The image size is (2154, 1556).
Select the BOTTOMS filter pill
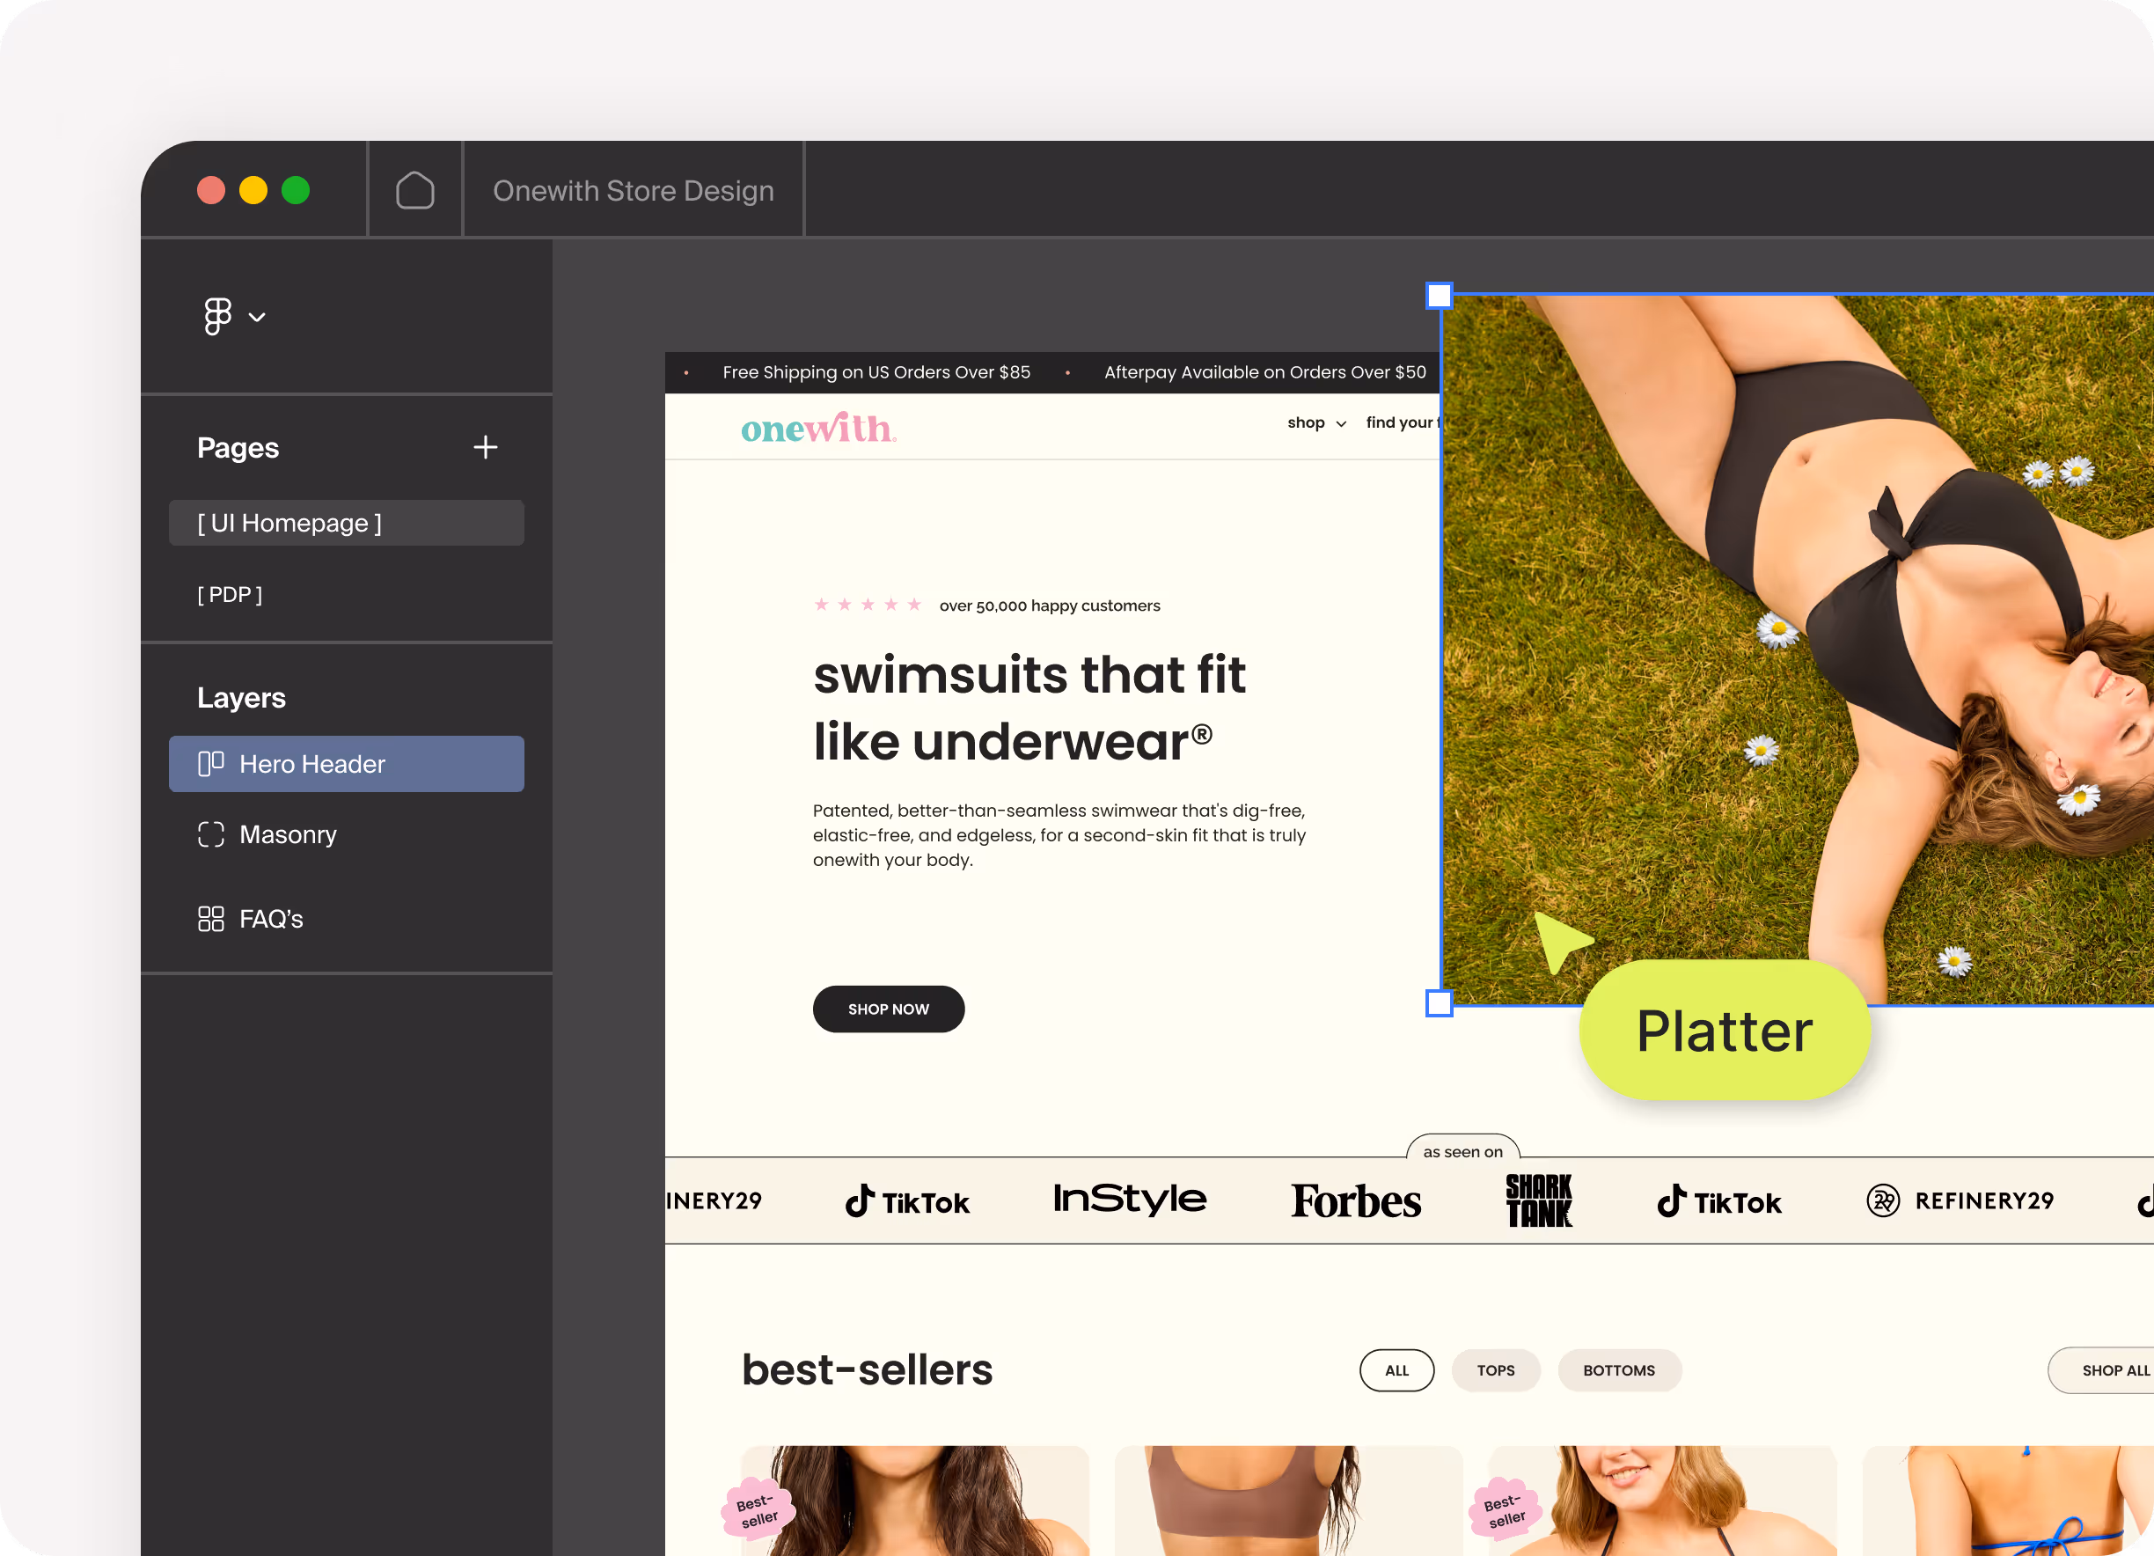pos(1618,1369)
